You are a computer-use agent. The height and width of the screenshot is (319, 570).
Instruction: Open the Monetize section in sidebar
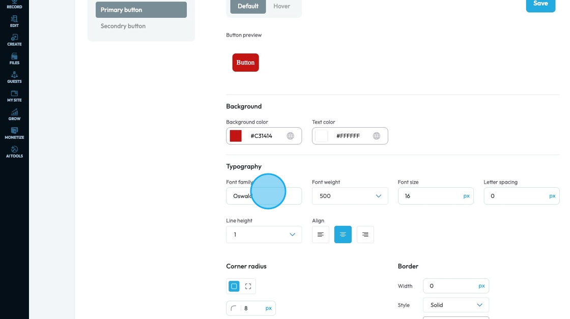pos(14,133)
